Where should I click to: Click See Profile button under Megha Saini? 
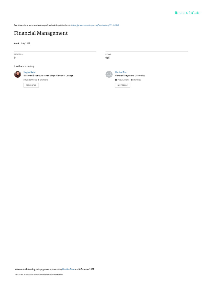31,85
